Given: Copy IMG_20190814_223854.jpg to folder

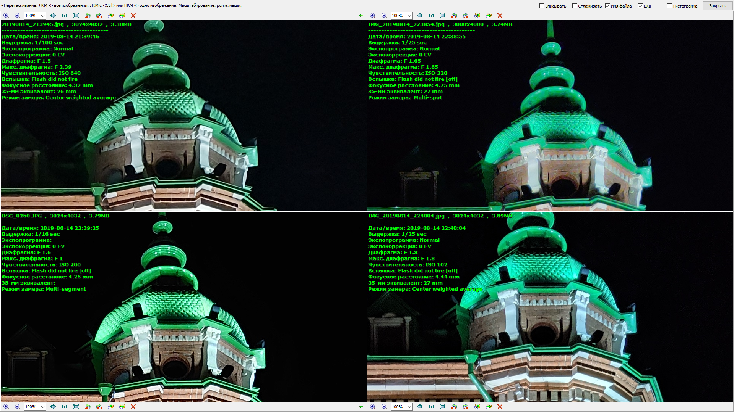Looking at the screenshot, I should point(477,16).
